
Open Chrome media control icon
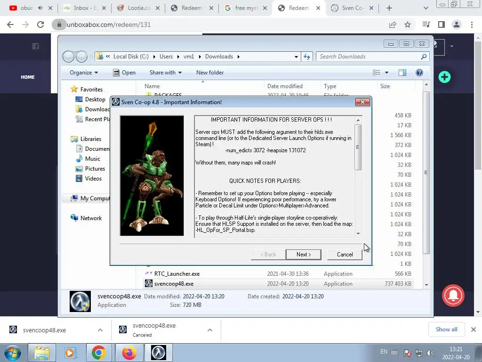tap(426, 25)
